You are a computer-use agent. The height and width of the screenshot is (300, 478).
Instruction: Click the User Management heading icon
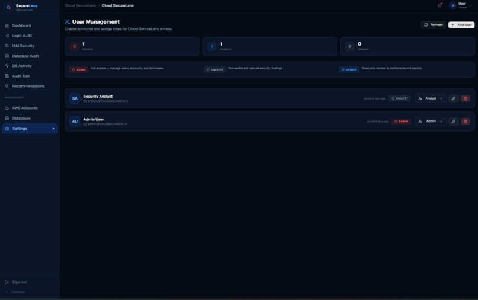(x=68, y=22)
